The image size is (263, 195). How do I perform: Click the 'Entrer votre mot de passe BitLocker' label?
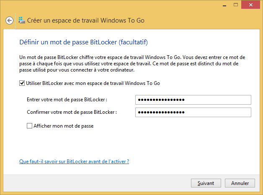[x=67, y=100]
